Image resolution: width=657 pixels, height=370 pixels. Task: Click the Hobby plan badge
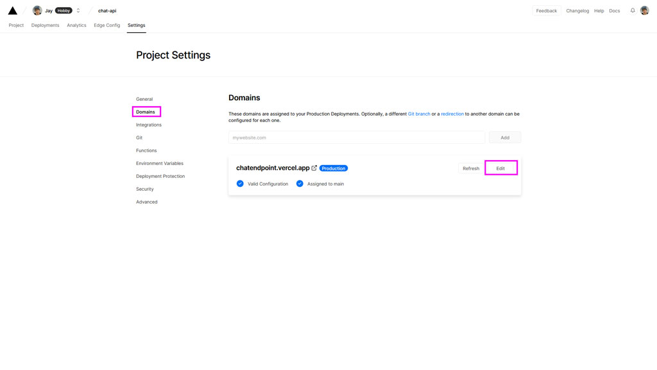64,10
